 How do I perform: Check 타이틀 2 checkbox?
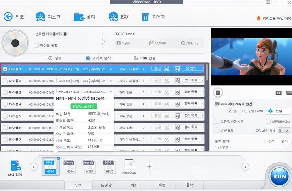pyautogui.click(x=5, y=81)
